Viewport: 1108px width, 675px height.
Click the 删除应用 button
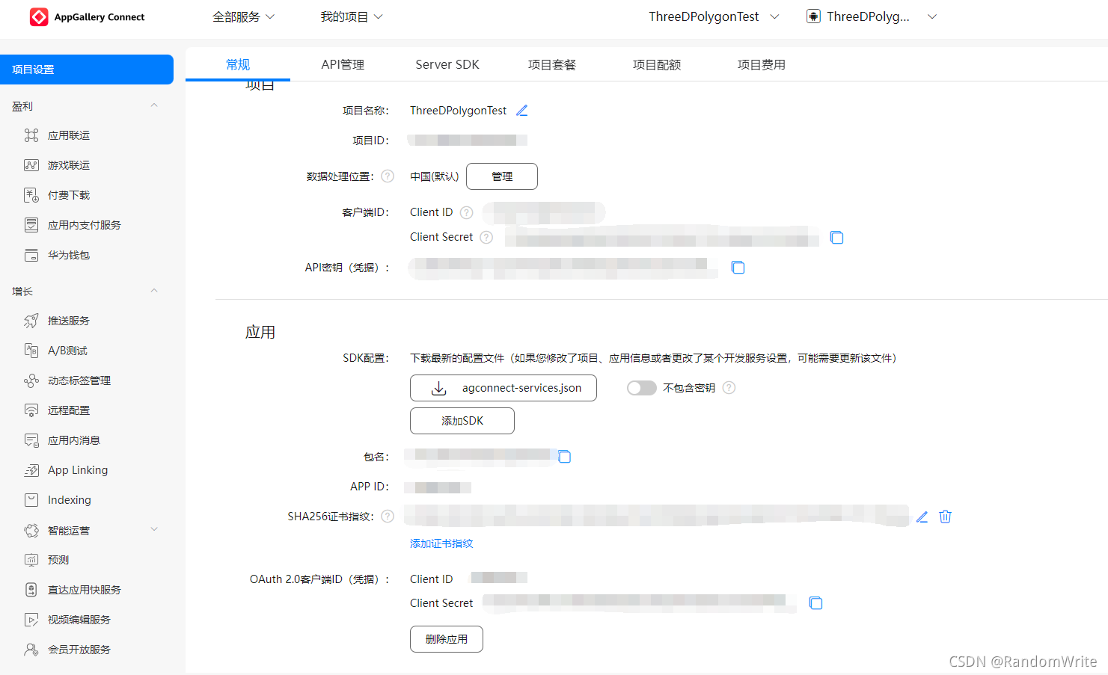click(x=447, y=639)
